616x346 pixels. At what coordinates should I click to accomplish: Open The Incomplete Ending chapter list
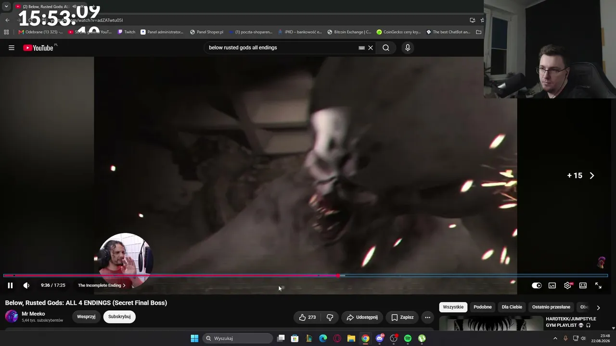coord(102,285)
